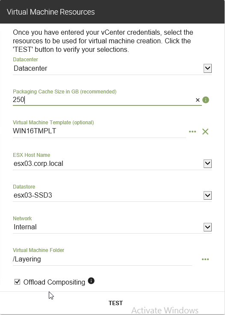Show info about Packaging Cache Size

pyautogui.click(x=206, y=100)
